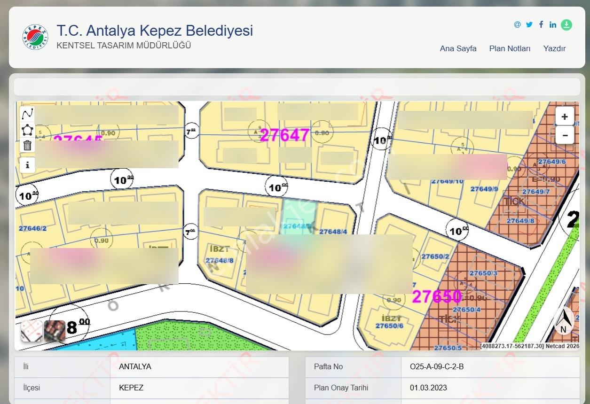Go to Ana Sayfa
This screenshot has width=590, height=404.
pyautogui.click(x=458, y=48)
